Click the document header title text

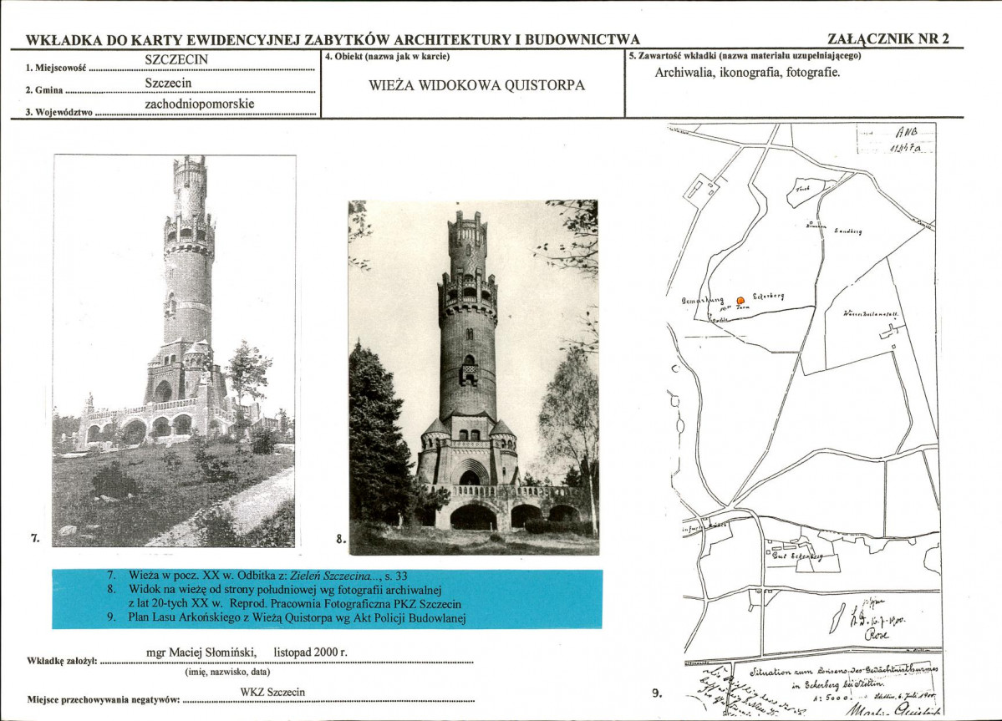coord(333,39)
